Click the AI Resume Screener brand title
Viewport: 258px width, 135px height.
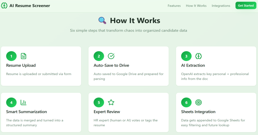coord(30,6)
